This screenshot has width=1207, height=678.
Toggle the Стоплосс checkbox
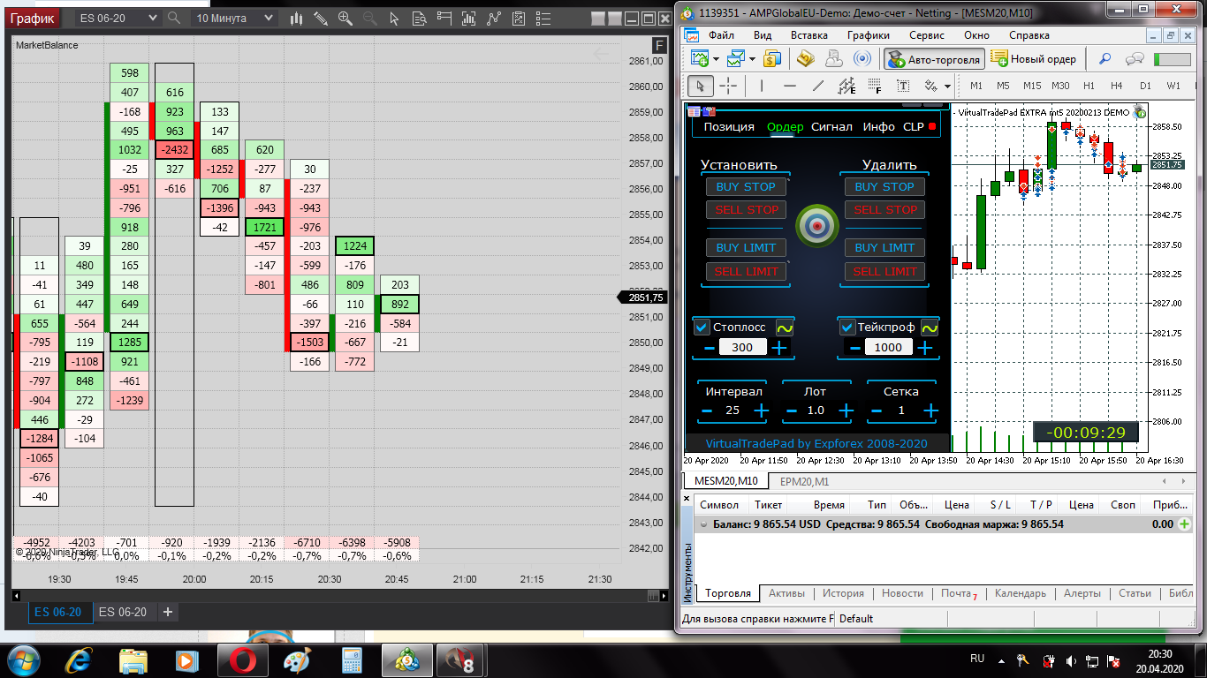tap(702, 328)
